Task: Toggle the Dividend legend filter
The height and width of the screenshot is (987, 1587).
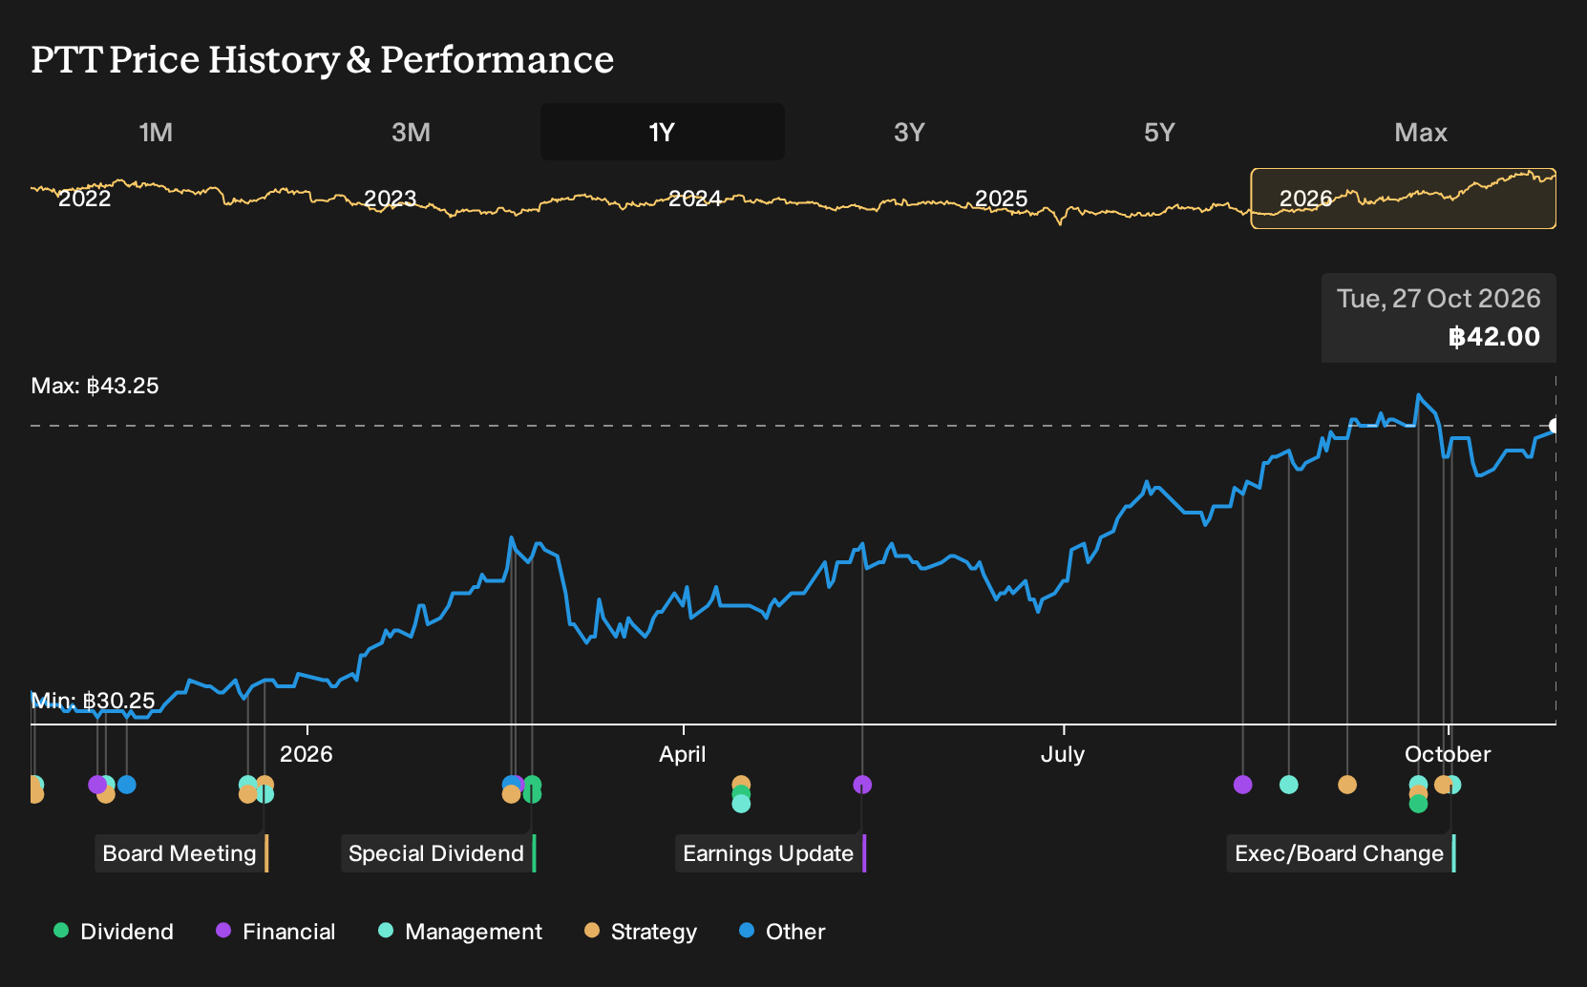Action: 114,932
